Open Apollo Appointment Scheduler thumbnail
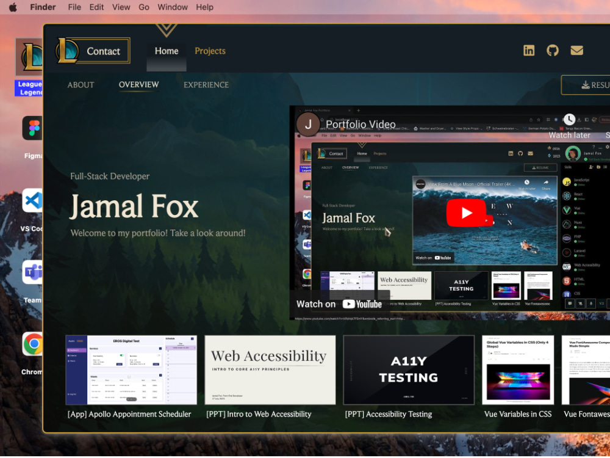 tap(131, 370)
